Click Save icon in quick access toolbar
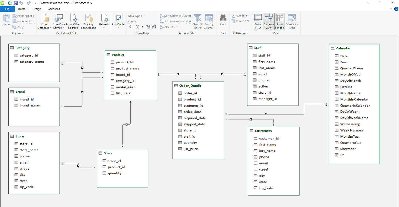399x207 pixels. coord(15,3)
